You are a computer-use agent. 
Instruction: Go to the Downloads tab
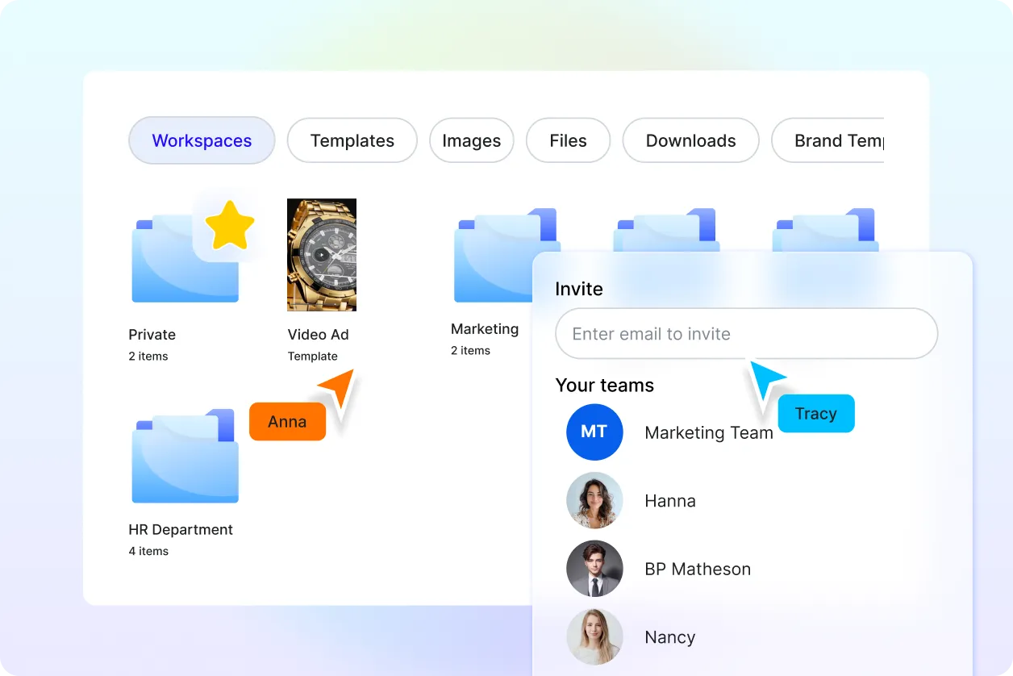pos(690,140)
